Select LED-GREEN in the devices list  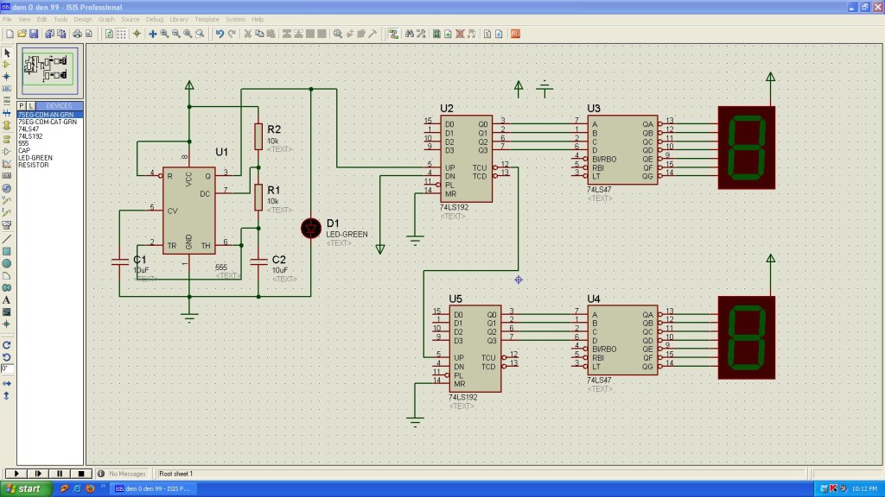(35, 158)
